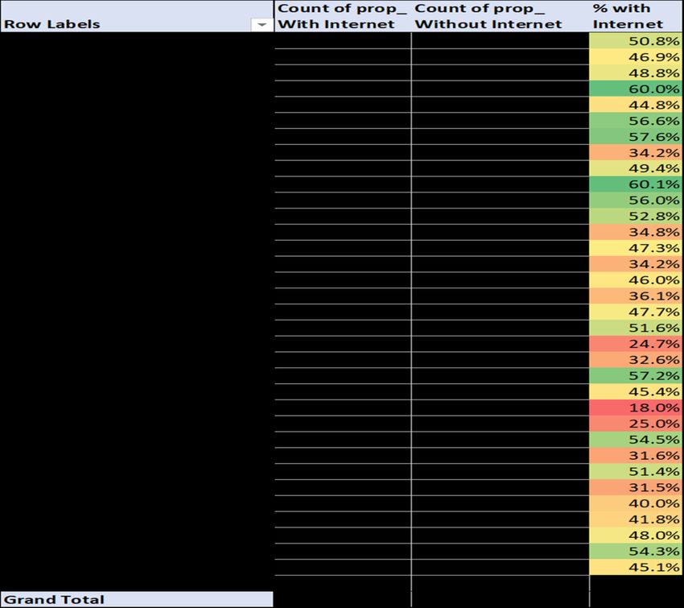Viewport: 684px width, 608px height.
Task: Click the 44.8% value
Action: point(635,105)
